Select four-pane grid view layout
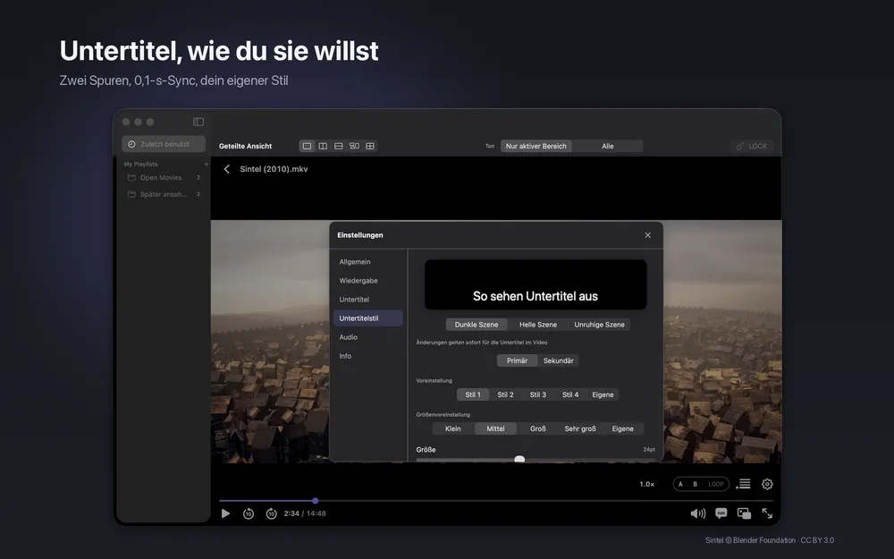The width and height of the screenshot is (894, 559). click(x=370, y=146)
